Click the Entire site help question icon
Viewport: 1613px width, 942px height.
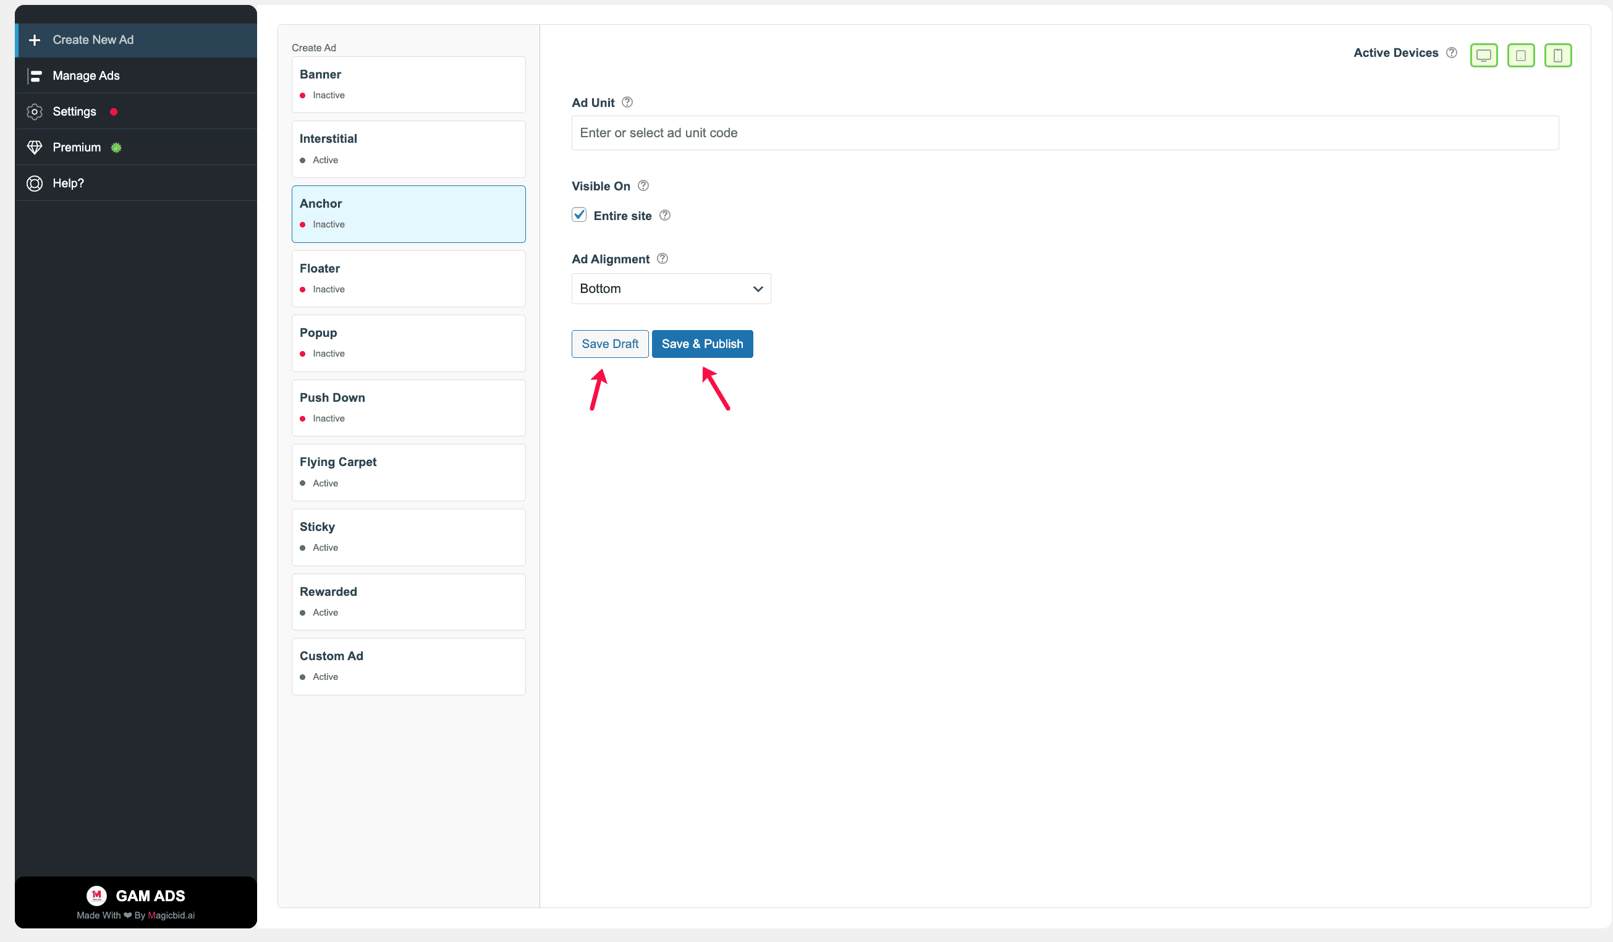[664, 216]
